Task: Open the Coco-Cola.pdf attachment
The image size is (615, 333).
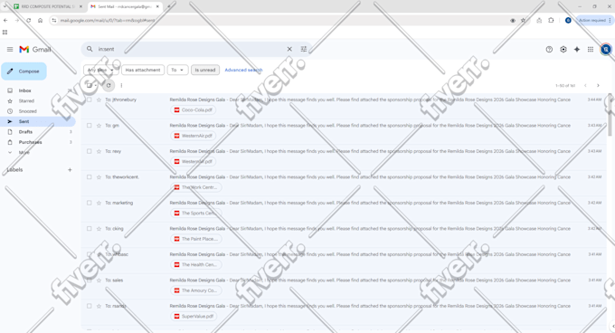Action: point(193,110)
